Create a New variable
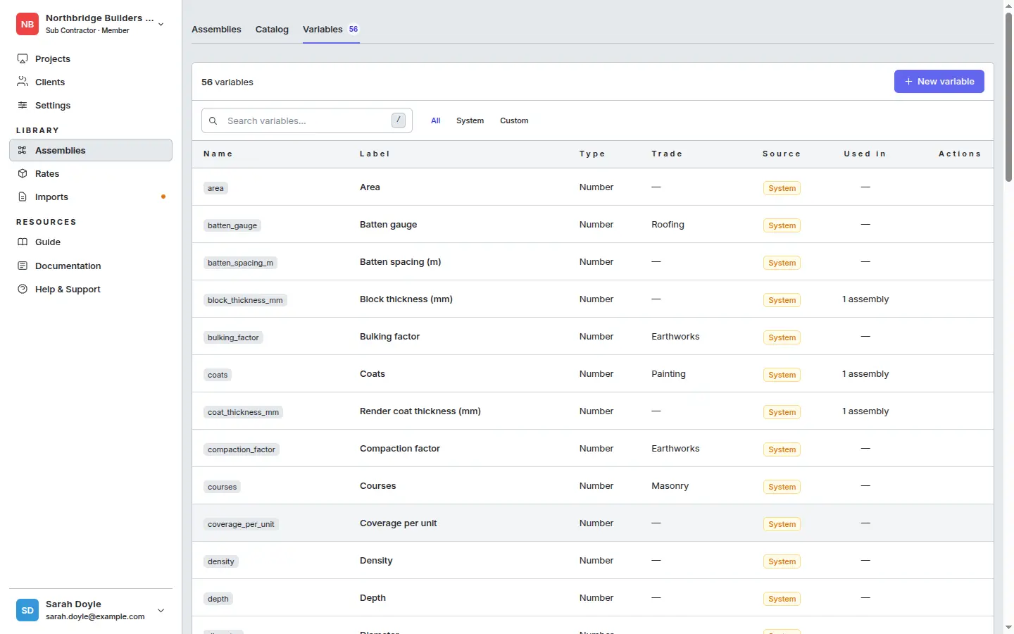Screen dimensions: 1014x634 [939, 81]
